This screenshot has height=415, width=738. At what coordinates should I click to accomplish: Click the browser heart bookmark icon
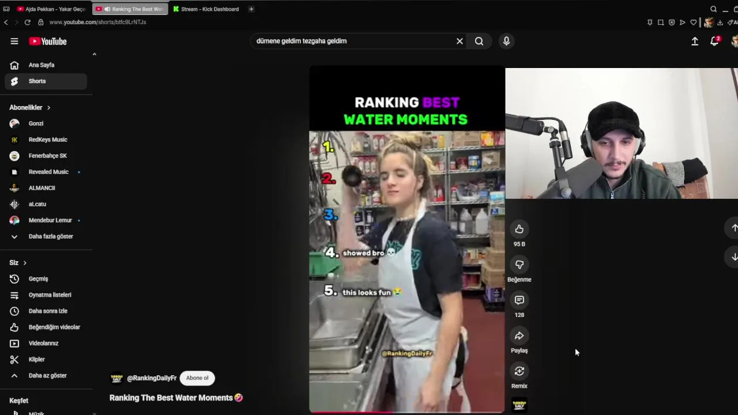694,22
